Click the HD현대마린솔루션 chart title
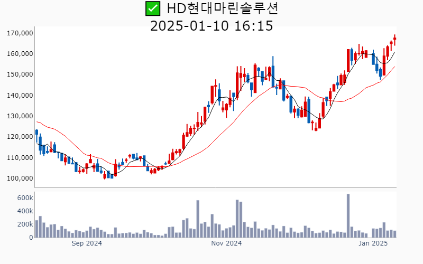423x264 pixels. pyautogui.click(x=223, y=8)
